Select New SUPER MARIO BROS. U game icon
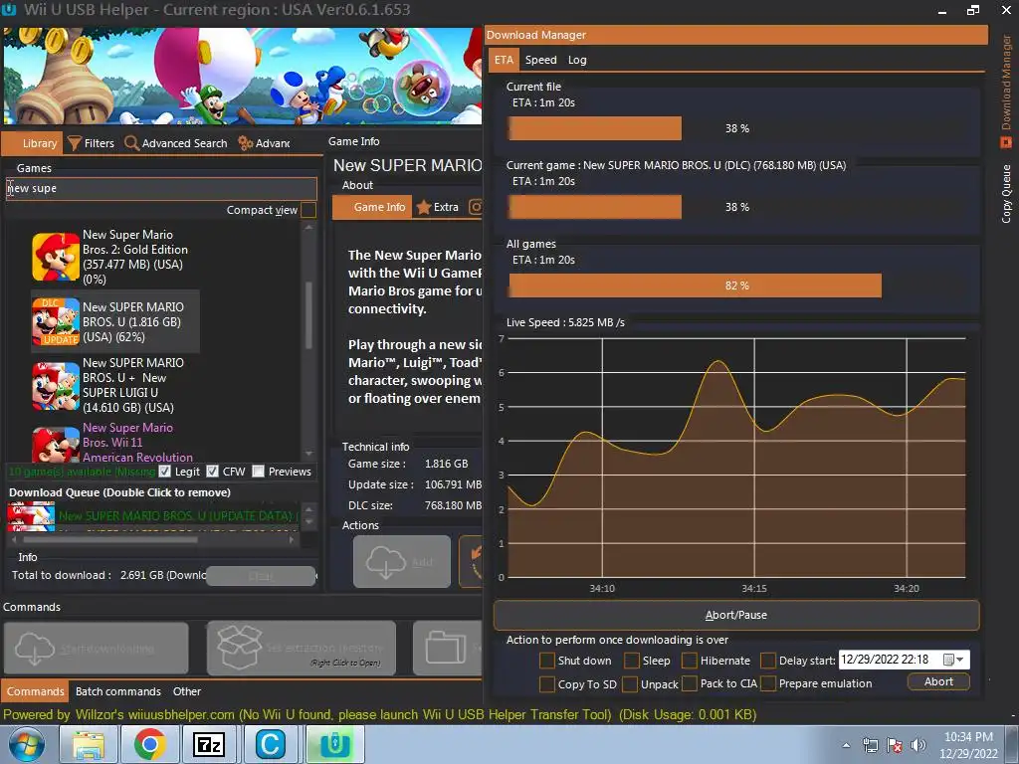1019x764 pixels. [x=56, y=321]
